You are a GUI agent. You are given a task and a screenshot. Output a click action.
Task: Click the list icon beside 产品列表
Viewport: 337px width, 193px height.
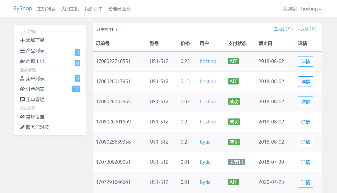22,51
